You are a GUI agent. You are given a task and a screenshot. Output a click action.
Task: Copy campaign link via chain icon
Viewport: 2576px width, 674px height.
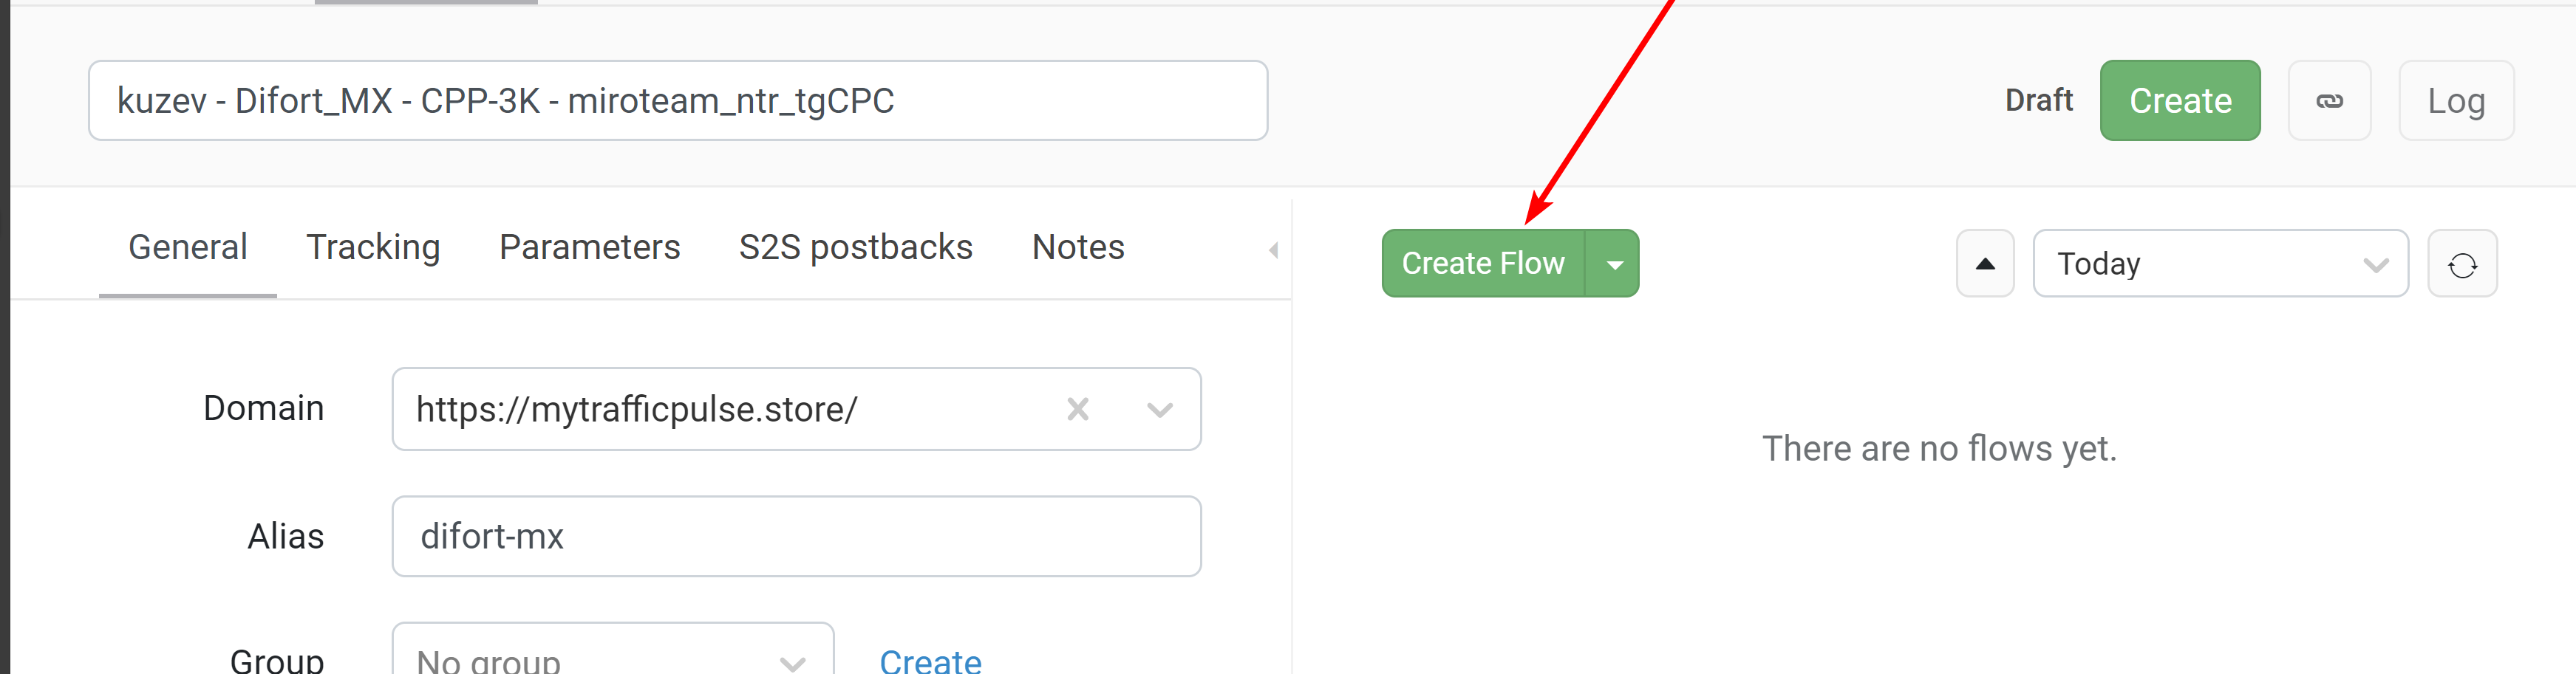click(2329, 101)
